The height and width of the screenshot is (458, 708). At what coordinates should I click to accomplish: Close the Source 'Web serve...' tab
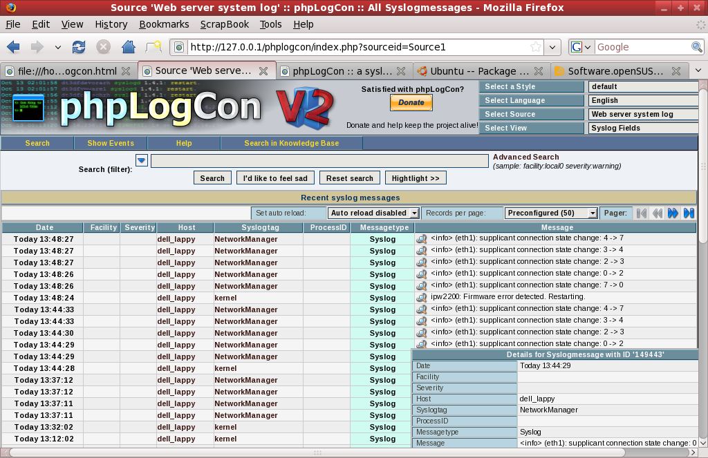[x=263, y=71]
